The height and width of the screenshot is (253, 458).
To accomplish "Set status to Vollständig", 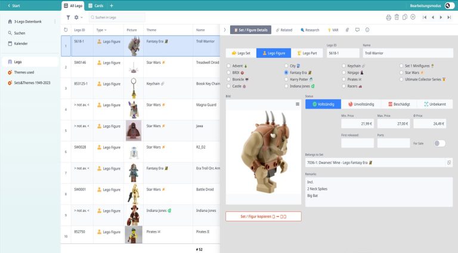I will click(323, 104).
